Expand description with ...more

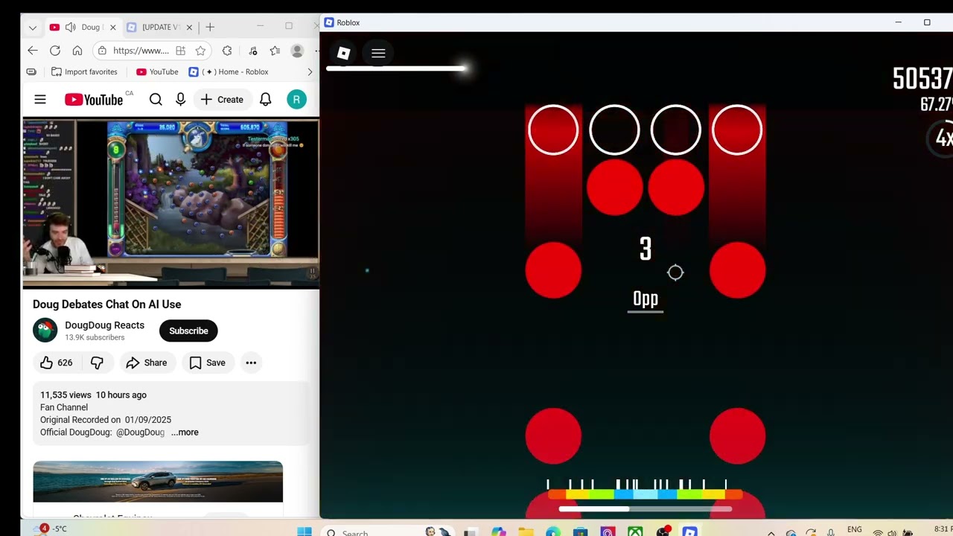185,433
